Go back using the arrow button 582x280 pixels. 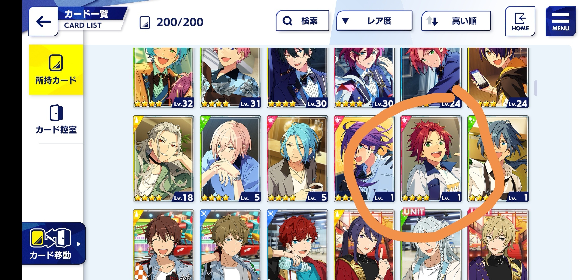pyautogui.click(x=43, y=22)
